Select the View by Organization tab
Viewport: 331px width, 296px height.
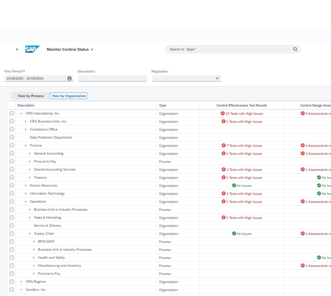69,96
